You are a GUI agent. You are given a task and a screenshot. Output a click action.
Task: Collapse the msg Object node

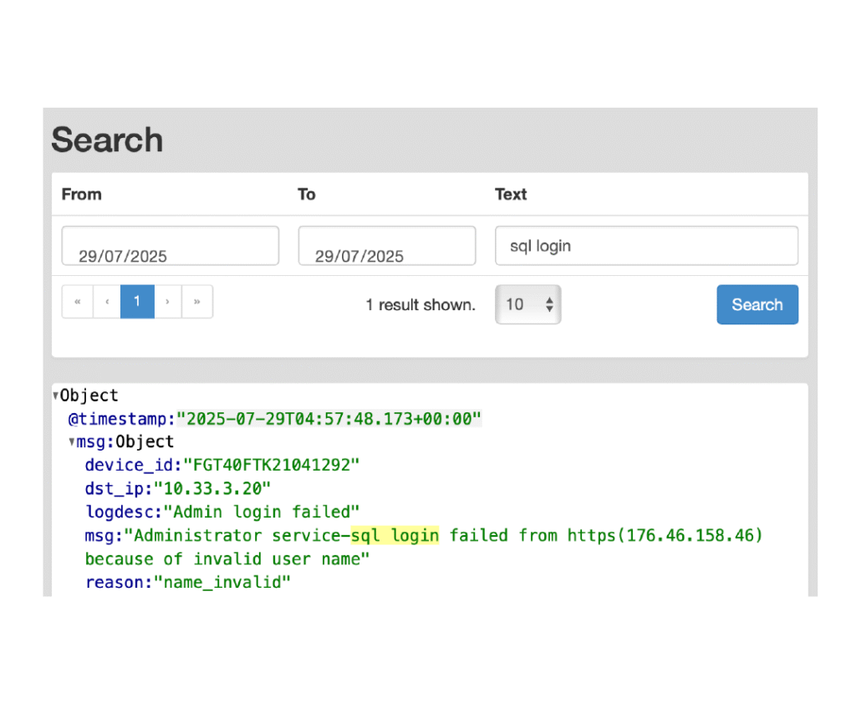[73, 442]
